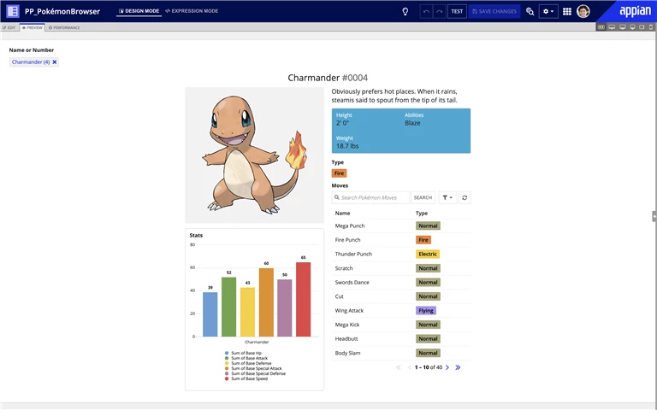
Task: Click the refresh moves grid icon
Action: pyautogui.click(x=465, y=197)
